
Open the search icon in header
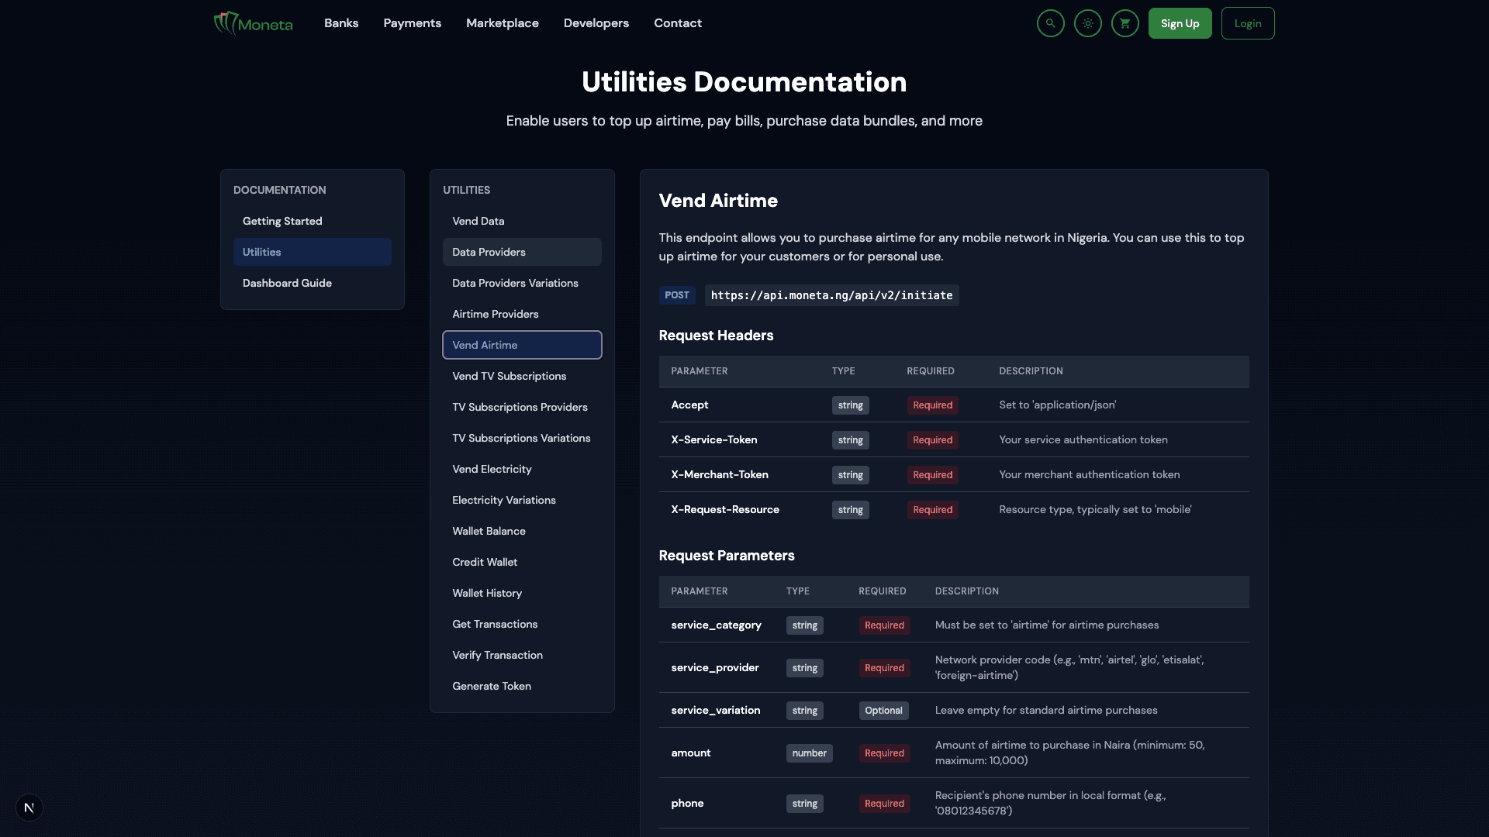pos(1050,23)
